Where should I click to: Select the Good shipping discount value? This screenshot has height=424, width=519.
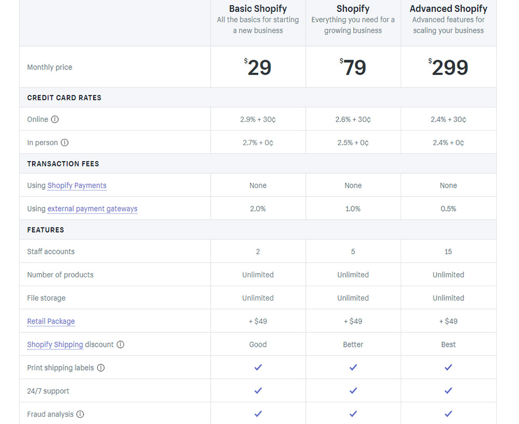258,344
